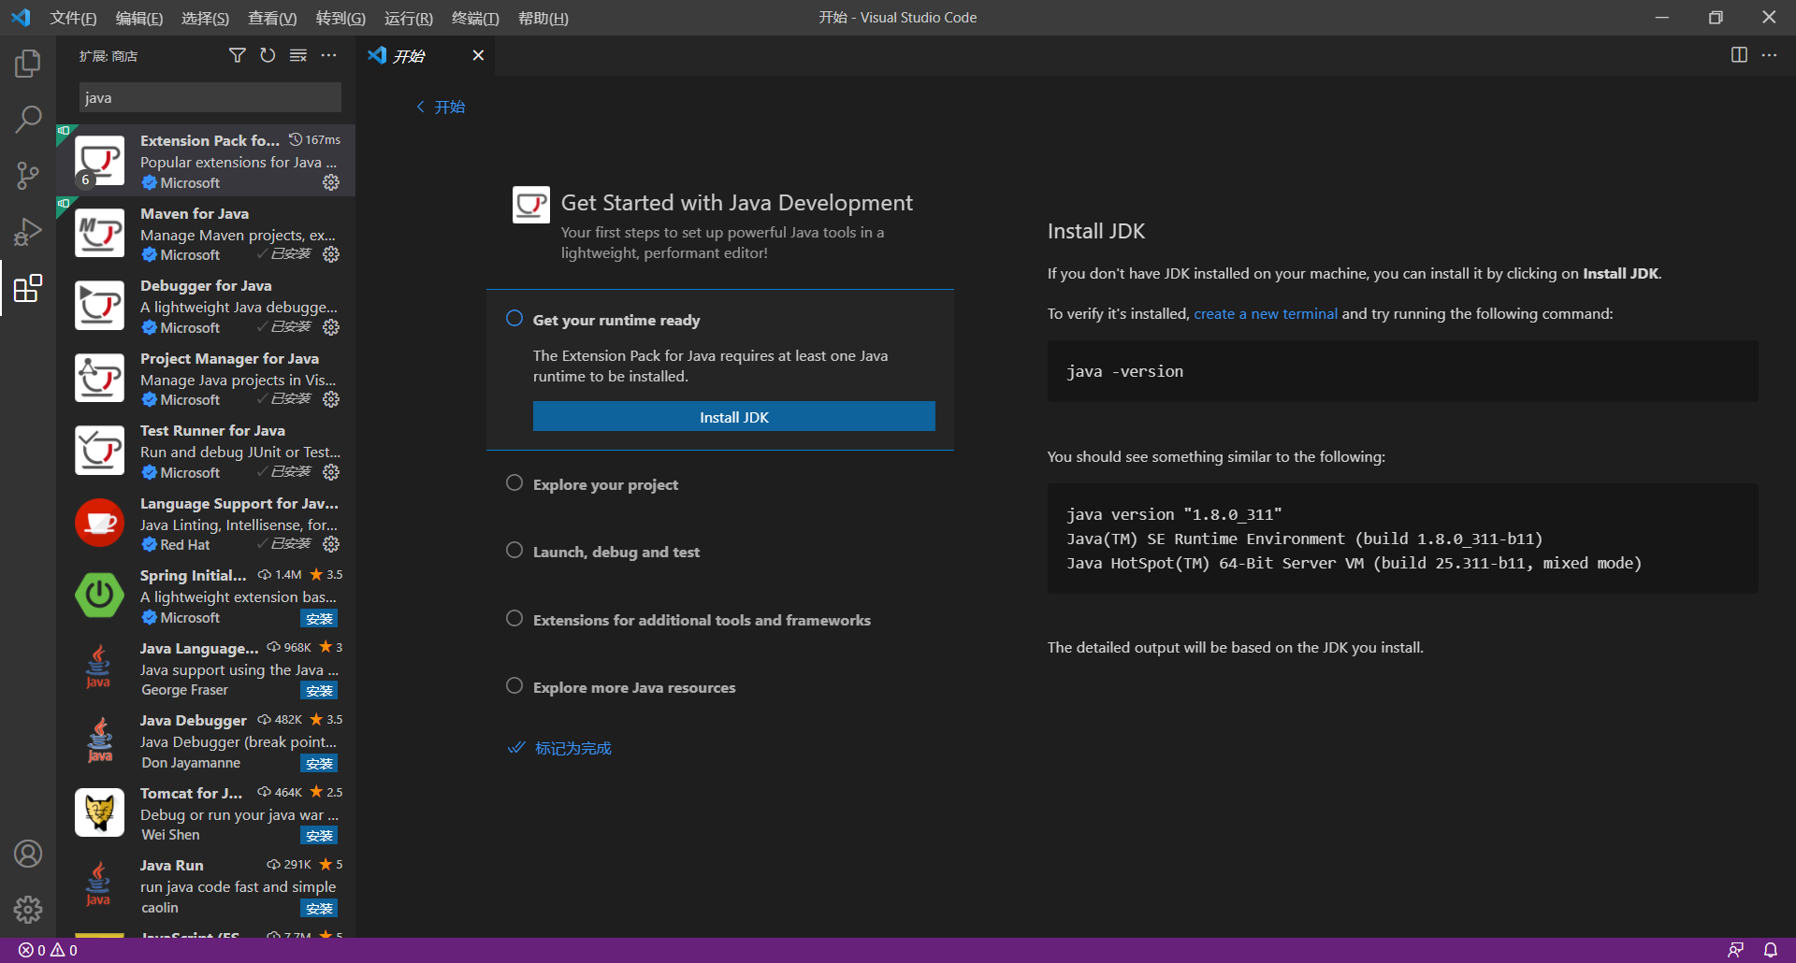Open the Extensions view icon

coord(28,288)
